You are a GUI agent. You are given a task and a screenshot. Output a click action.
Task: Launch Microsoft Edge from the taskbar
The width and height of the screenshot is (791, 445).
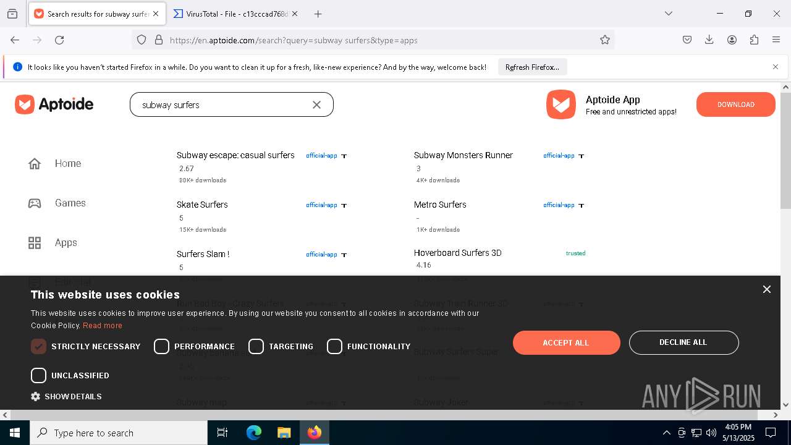pyautogui.click(x=254, y=433)
